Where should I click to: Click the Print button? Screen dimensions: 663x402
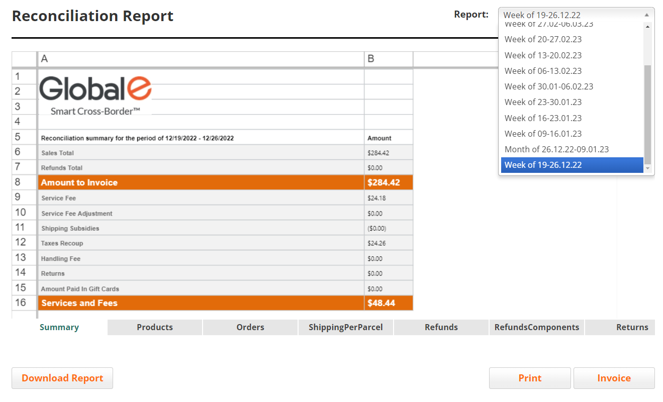click(530, 378)
